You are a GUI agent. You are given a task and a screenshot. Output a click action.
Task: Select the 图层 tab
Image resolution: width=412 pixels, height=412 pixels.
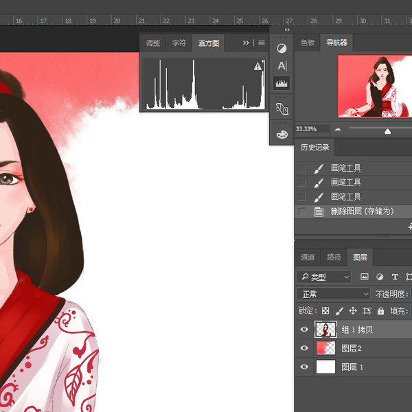(360, 257)
